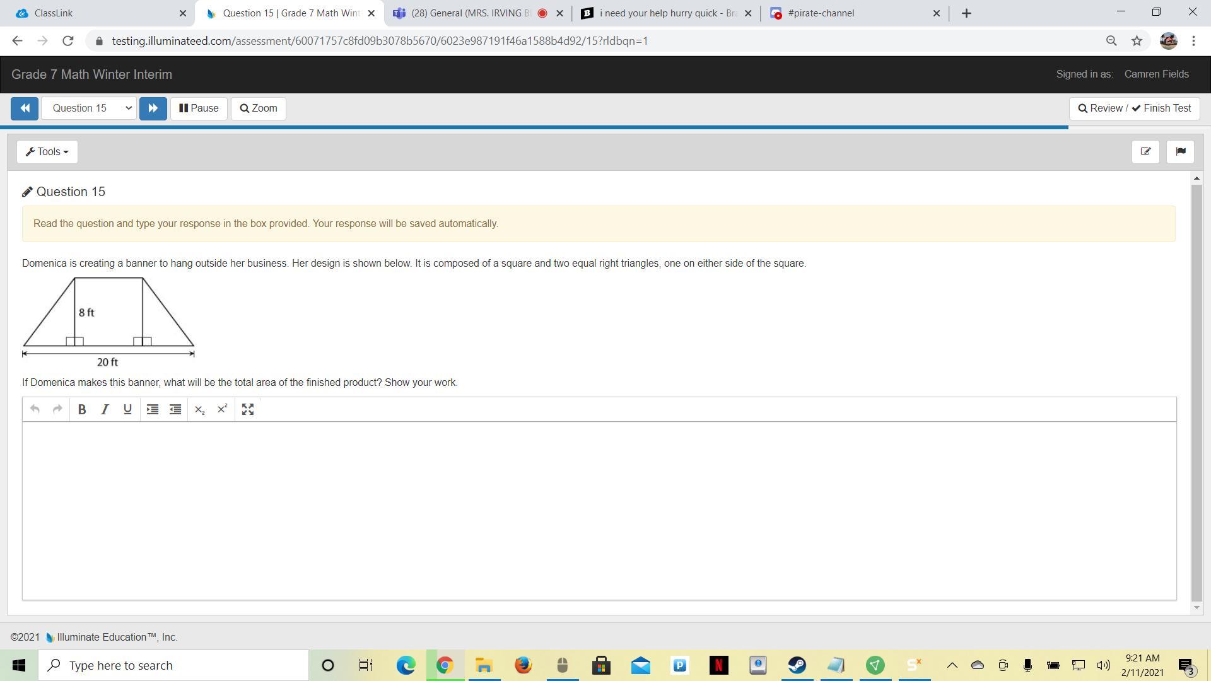Viewport: 1211px width, 681px height.
Task: Apply subscript formatting
Action: (199, 409)
